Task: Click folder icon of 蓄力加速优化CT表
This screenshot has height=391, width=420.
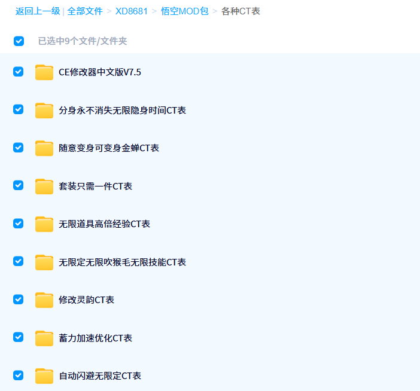Action: coord(44,338)
